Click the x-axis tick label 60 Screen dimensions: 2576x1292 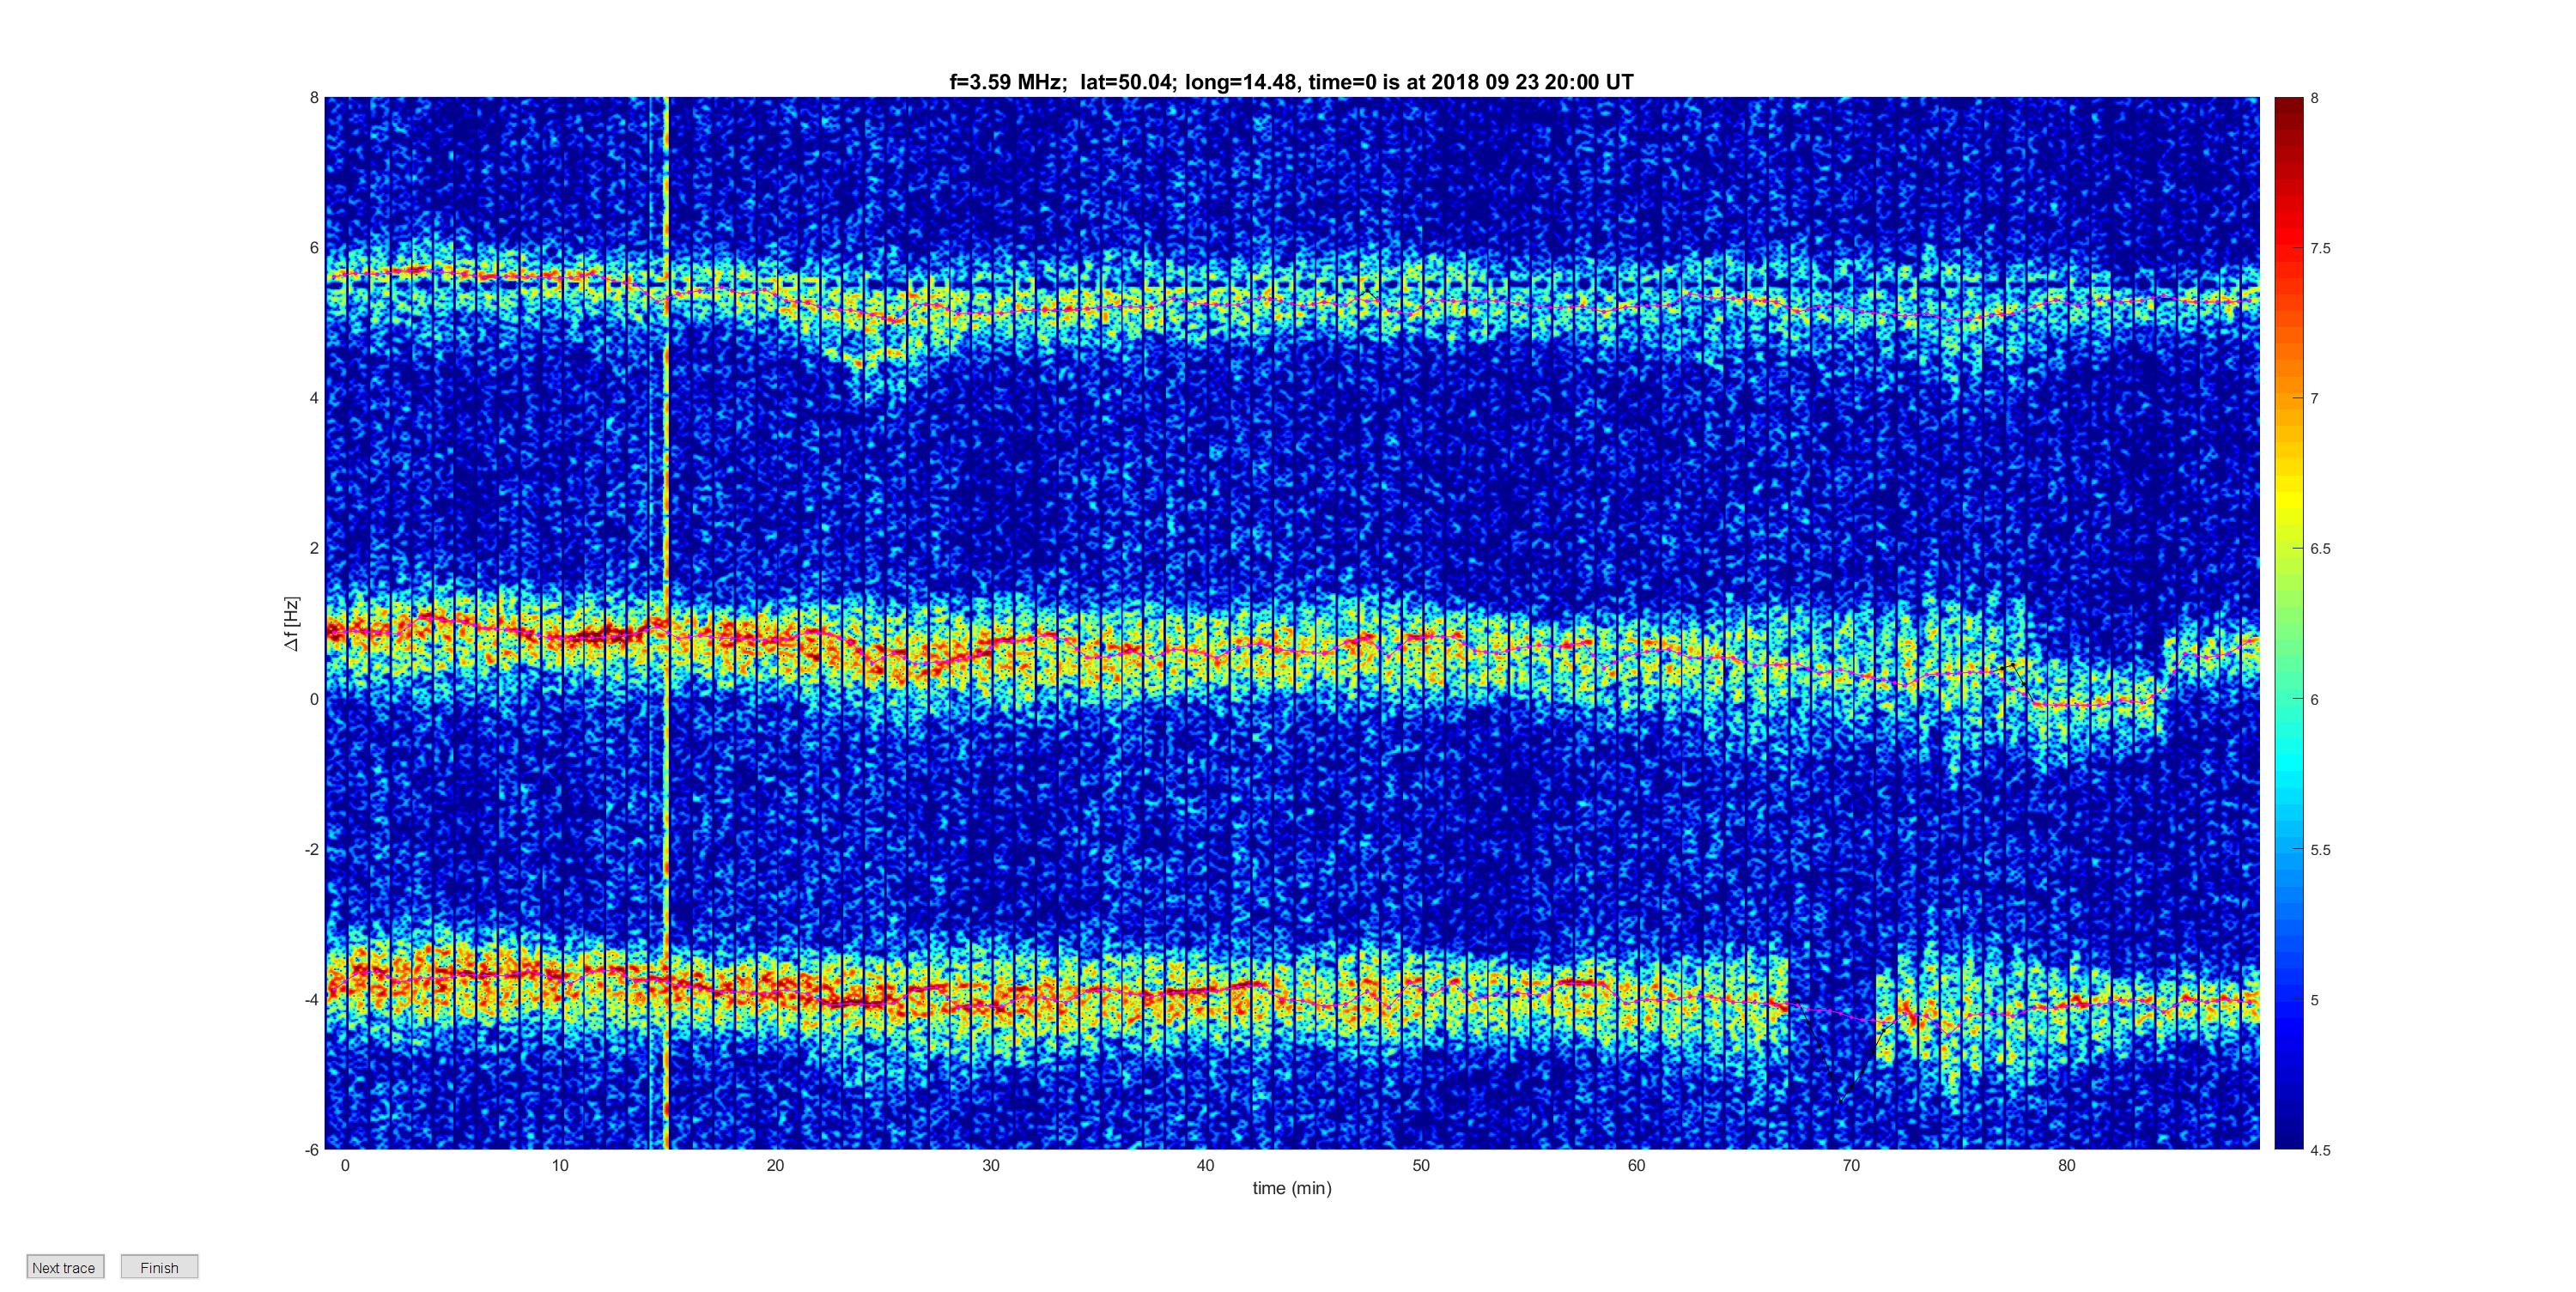(x=1636, y=1165)
